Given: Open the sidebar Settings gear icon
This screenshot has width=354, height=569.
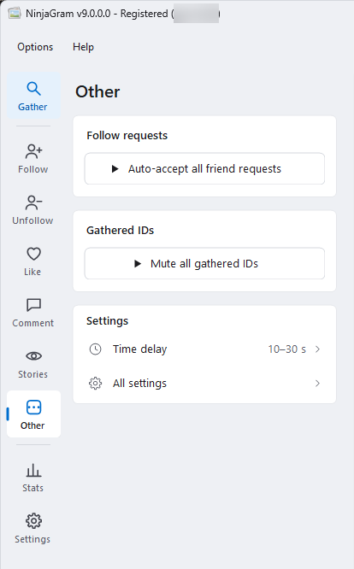Looking at the screenshot, I should [33, 521].
